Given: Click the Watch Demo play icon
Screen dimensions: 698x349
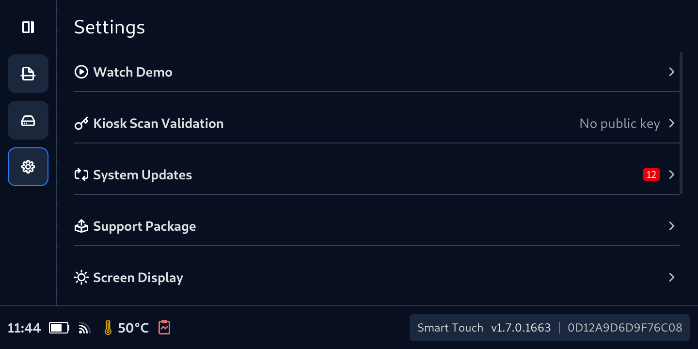Looking at the screenshot, I should pyautogui.click(x=81, y=72).
